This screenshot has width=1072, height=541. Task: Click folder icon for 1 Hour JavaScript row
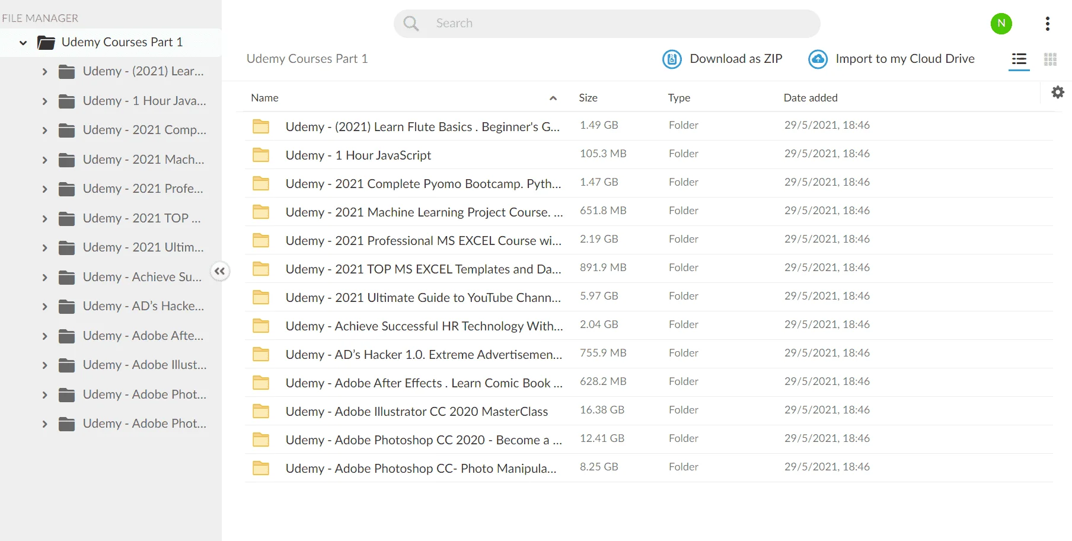pyautogui.click(x=261, y=155)
